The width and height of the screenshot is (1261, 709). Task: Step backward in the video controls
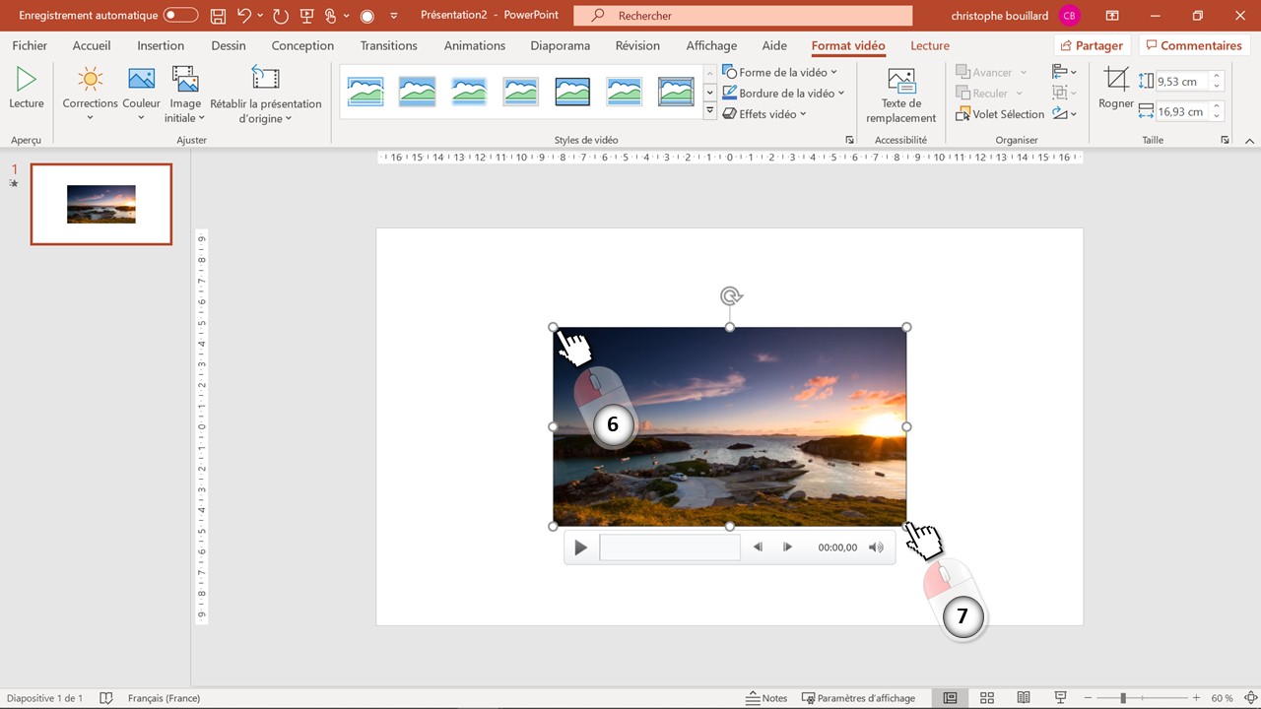tap(758, 548)
